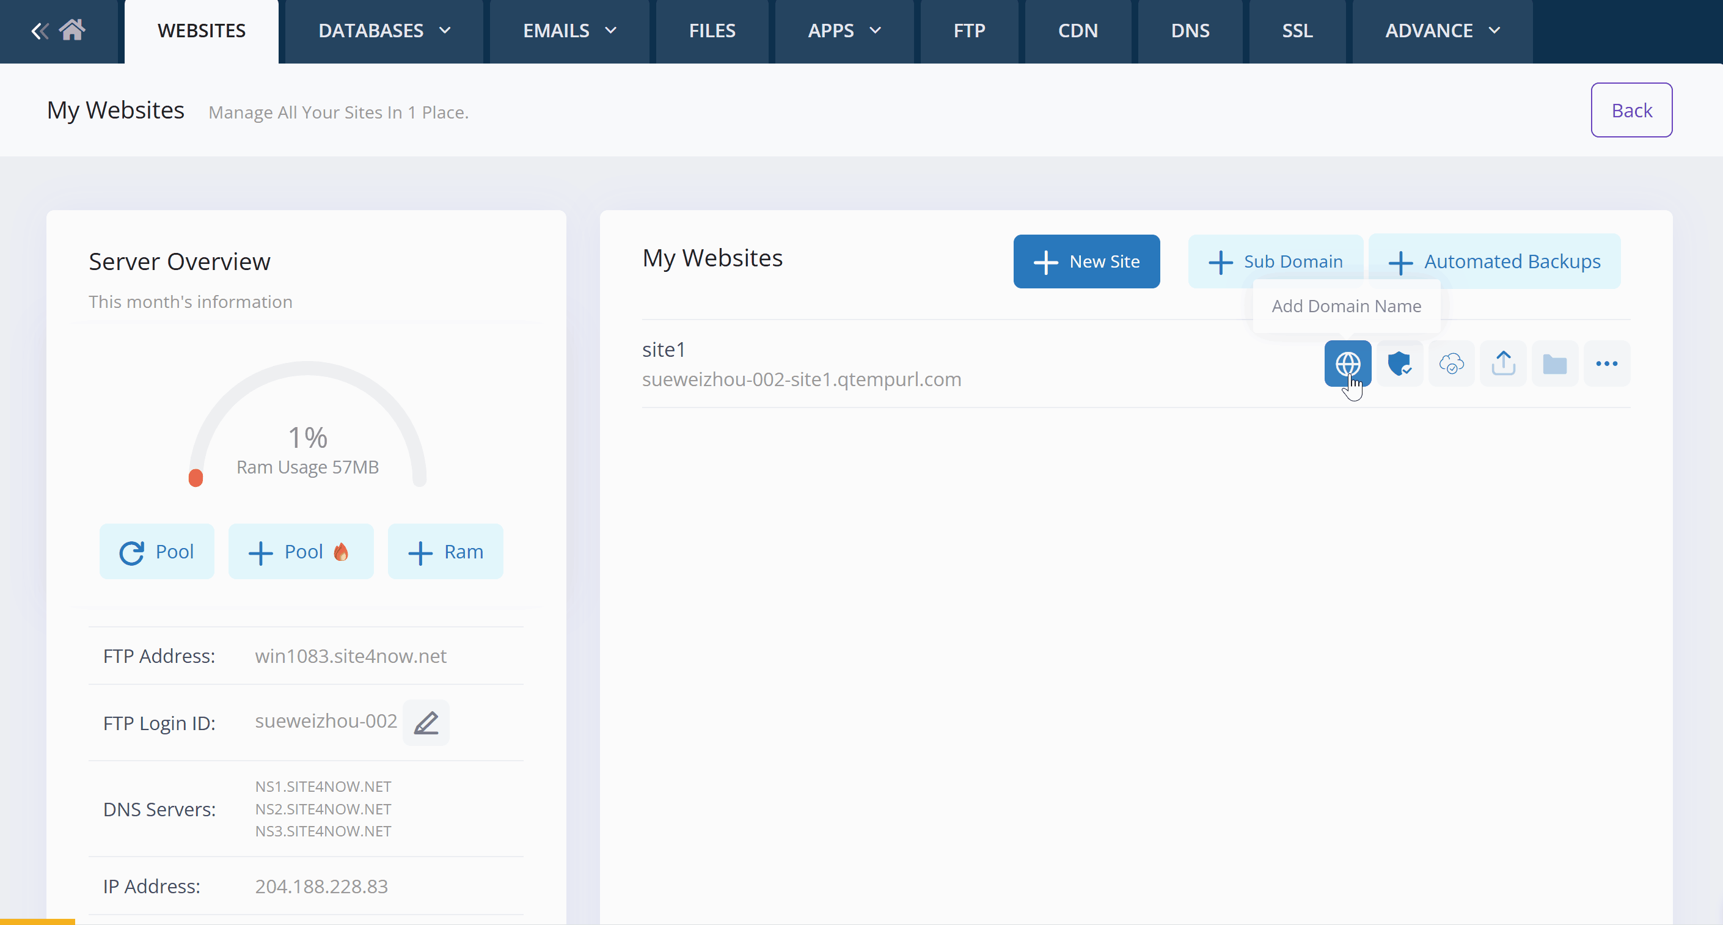Click the New Site button

pos(1086,261)
